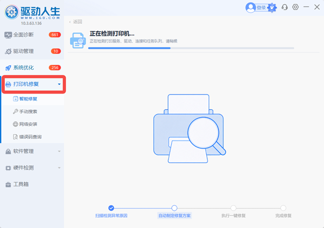Open the 工具箱 menu item
This screenshot has height=228, width=324.
coord(32,184)
